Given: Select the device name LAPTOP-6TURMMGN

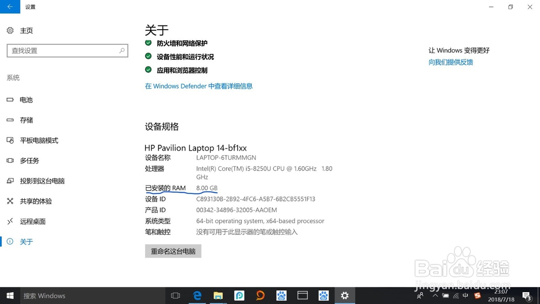Looking at the screenshot, I should [x=226, y=158].
